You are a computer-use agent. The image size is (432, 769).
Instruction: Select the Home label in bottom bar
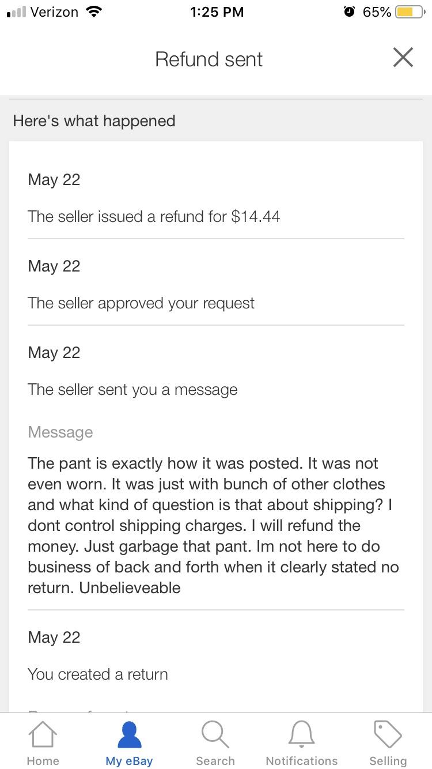43,760
